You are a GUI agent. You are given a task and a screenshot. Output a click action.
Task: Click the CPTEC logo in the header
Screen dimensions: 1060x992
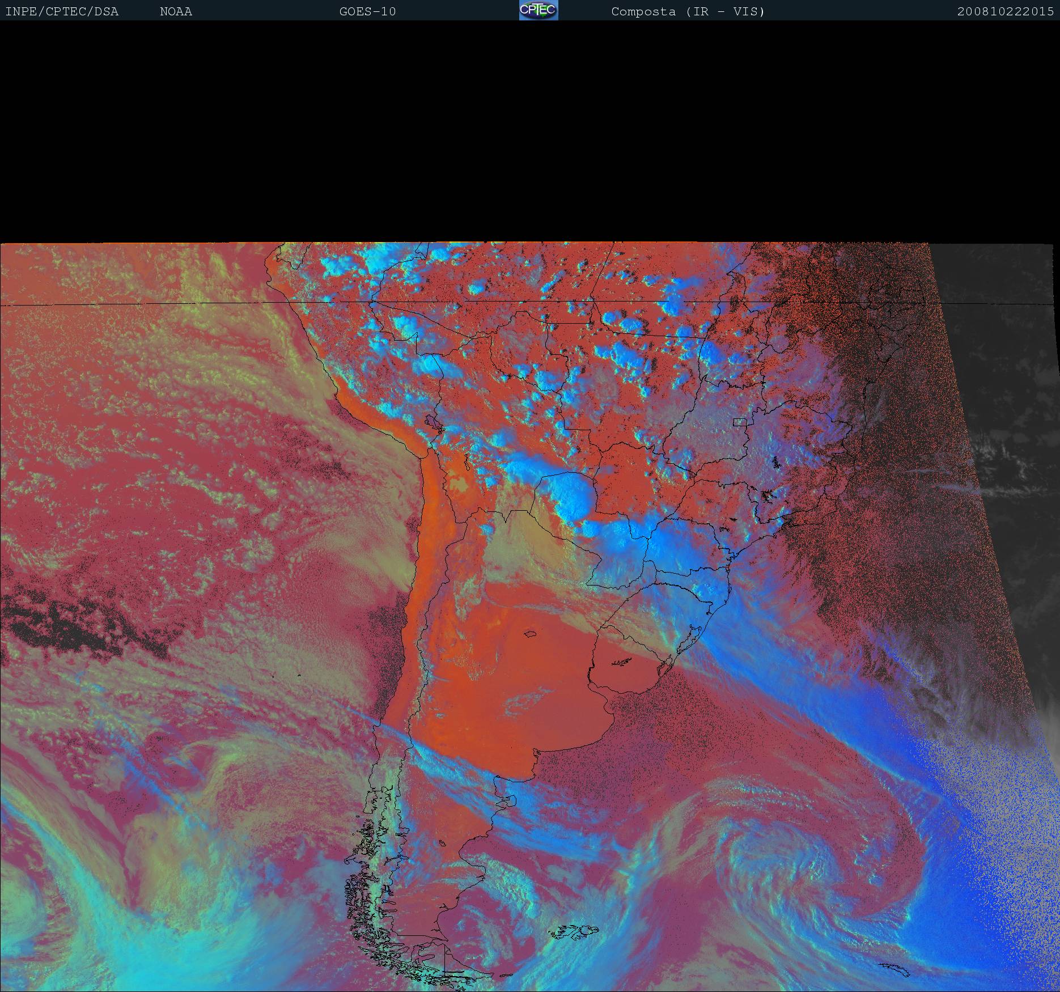(539, 11)
